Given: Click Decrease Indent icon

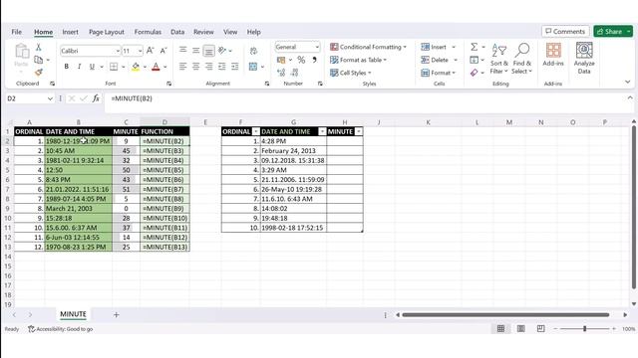Looking at the screenshot, I should (222, 67).
